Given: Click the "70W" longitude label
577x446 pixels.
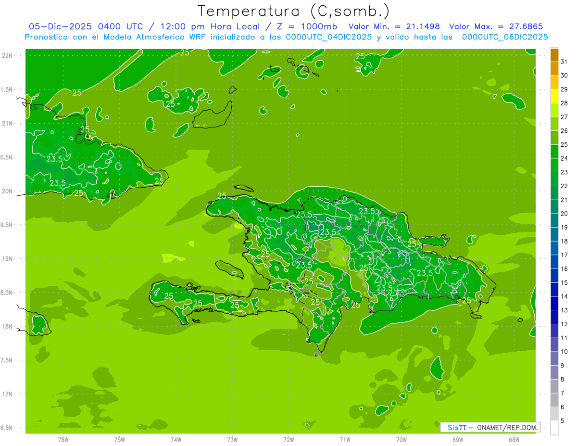Looking at the screenshot, I should [x=401, y=439].
